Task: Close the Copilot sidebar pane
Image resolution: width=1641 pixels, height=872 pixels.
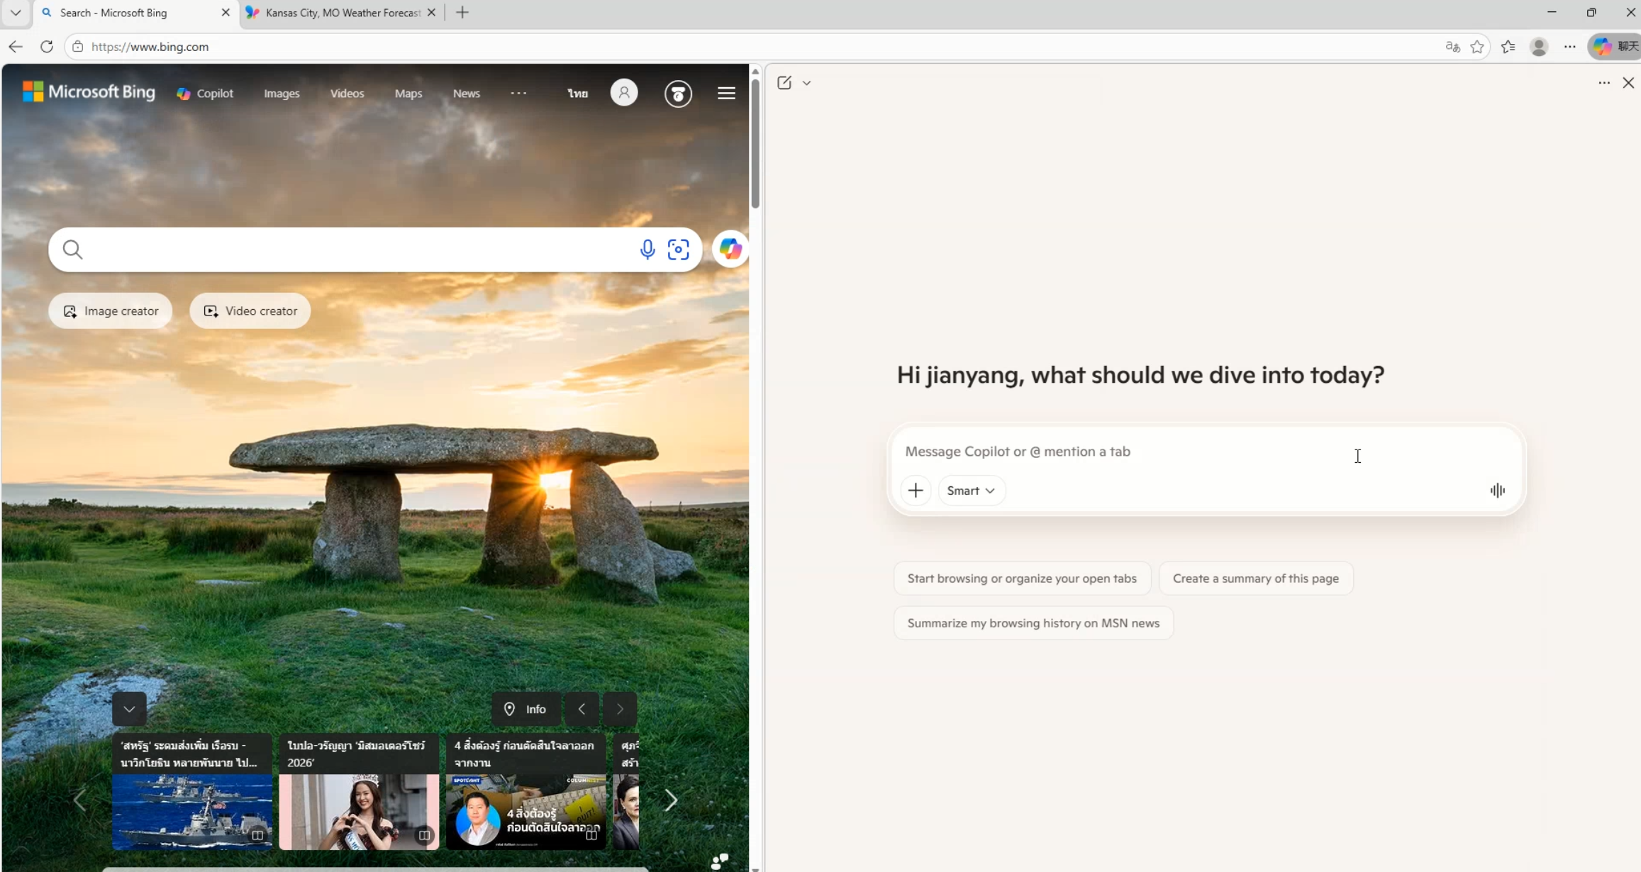Action: point(1628,83)
